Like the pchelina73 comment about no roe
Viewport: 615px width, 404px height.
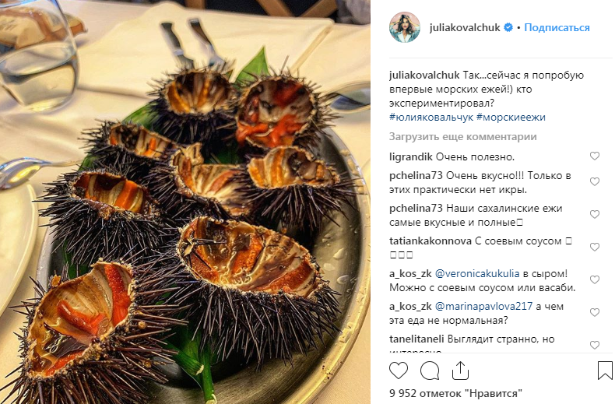[x=595, y=181]
